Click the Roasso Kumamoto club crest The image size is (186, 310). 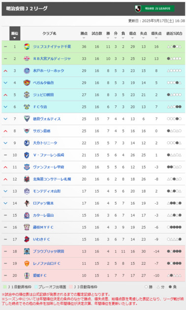pyautogui.click(x=27, y=203)
